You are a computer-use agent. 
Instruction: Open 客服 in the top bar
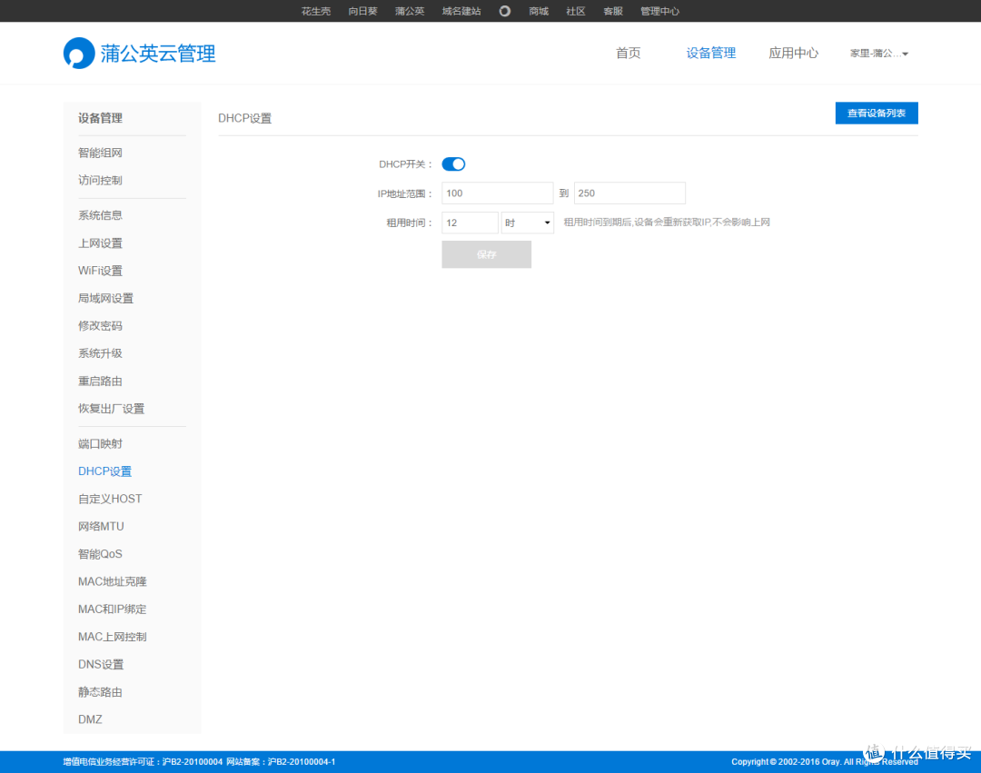[613, 11]
